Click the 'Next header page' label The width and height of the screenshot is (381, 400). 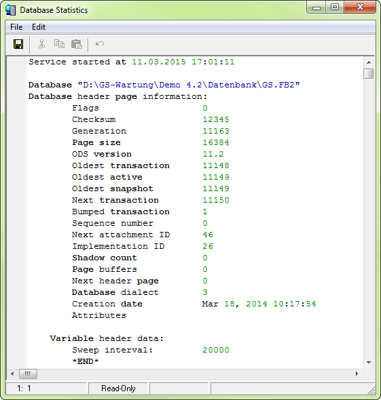tap(115, 281)
